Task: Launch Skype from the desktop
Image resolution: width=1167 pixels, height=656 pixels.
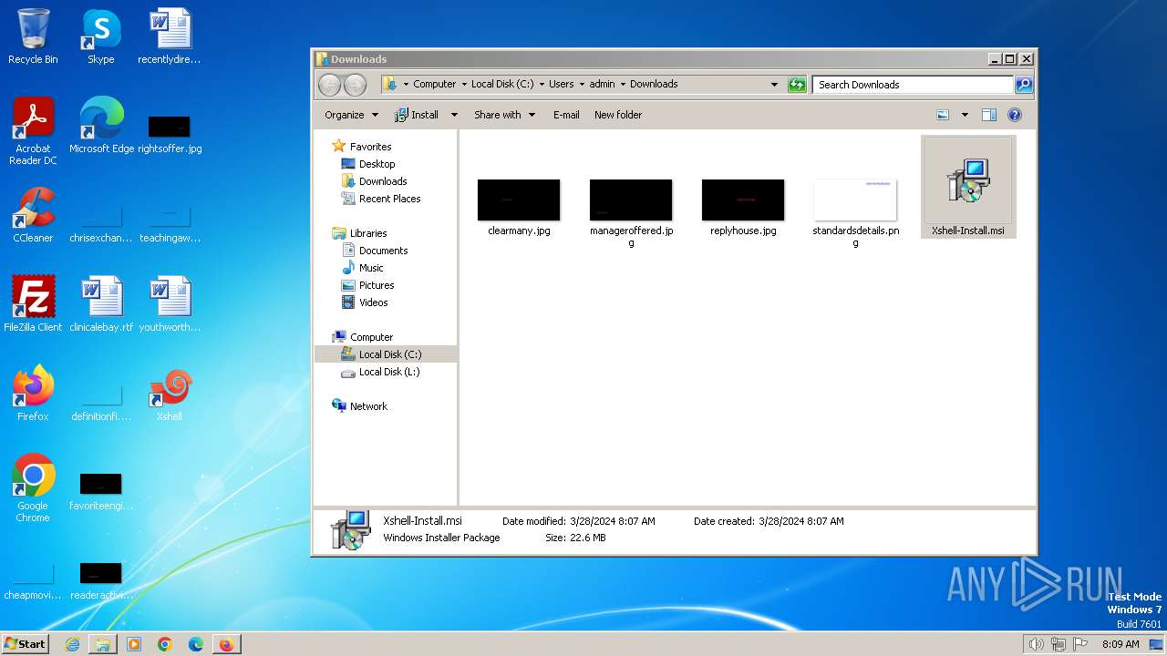Action: point(101,36)
